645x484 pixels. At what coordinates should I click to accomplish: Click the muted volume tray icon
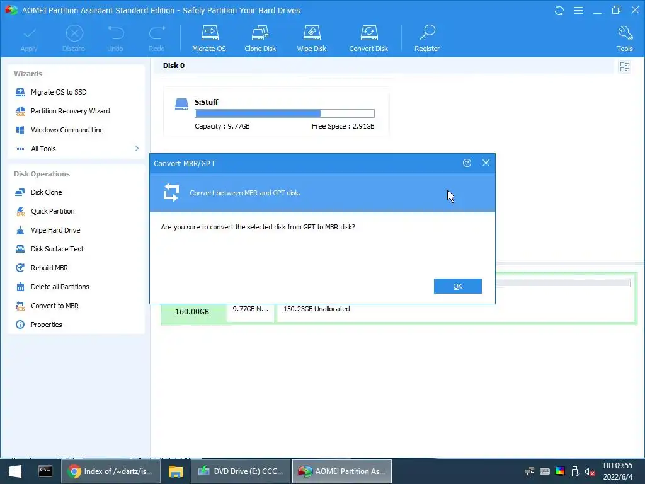(590, 471)
